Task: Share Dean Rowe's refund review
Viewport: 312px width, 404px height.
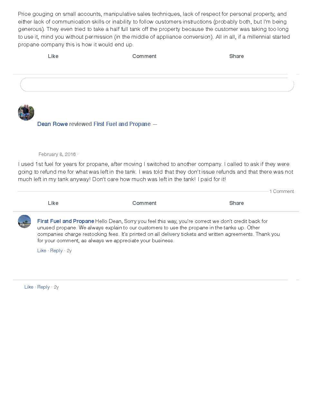Action: [236, 203]
